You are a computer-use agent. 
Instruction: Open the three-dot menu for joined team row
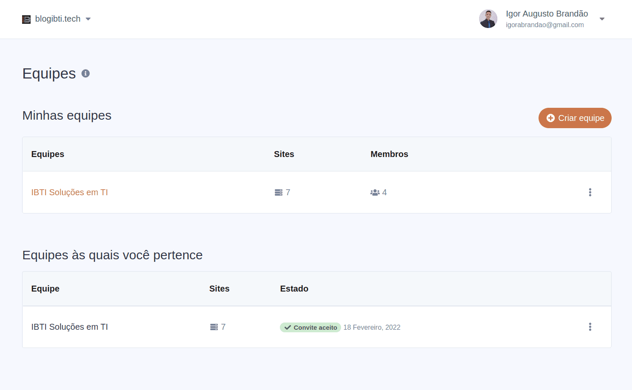coord(590,327)
